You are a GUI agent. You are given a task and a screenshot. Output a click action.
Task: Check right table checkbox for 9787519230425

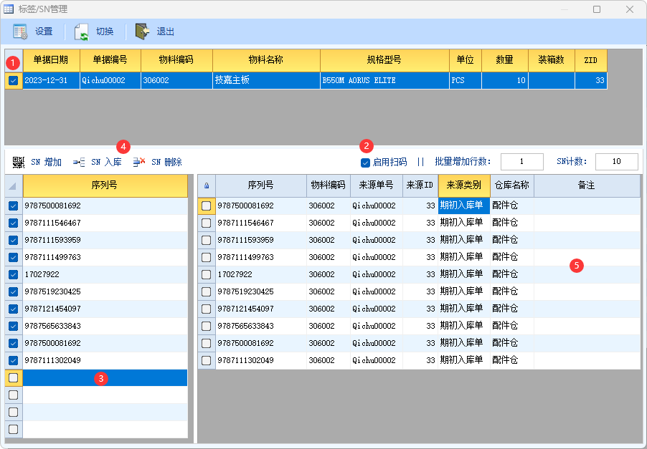coord(207,291)
